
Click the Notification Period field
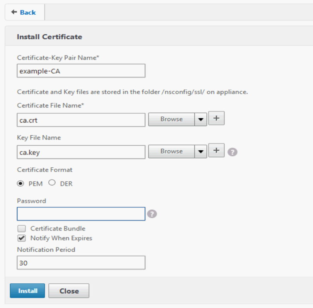(x=81, y=263)
